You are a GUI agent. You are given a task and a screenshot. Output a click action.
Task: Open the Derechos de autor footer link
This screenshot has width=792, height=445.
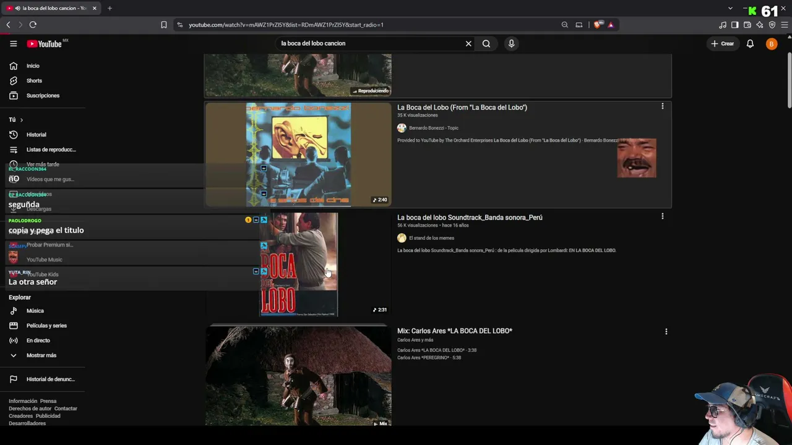(30, 409)
